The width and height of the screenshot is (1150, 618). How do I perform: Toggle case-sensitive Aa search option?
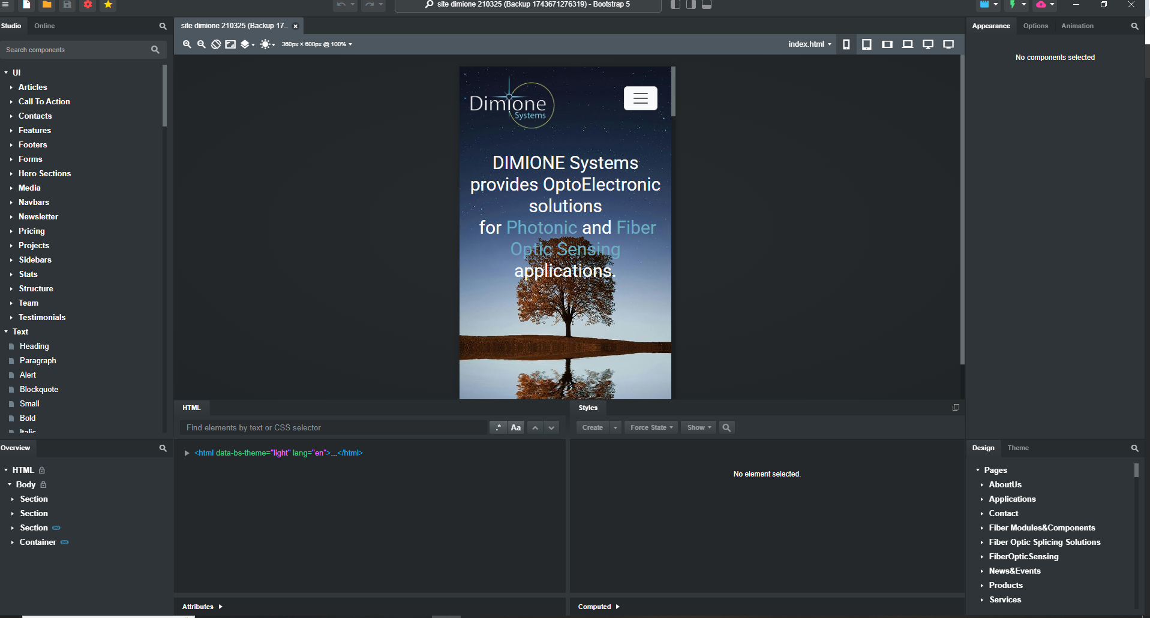[x=516, y=427]
